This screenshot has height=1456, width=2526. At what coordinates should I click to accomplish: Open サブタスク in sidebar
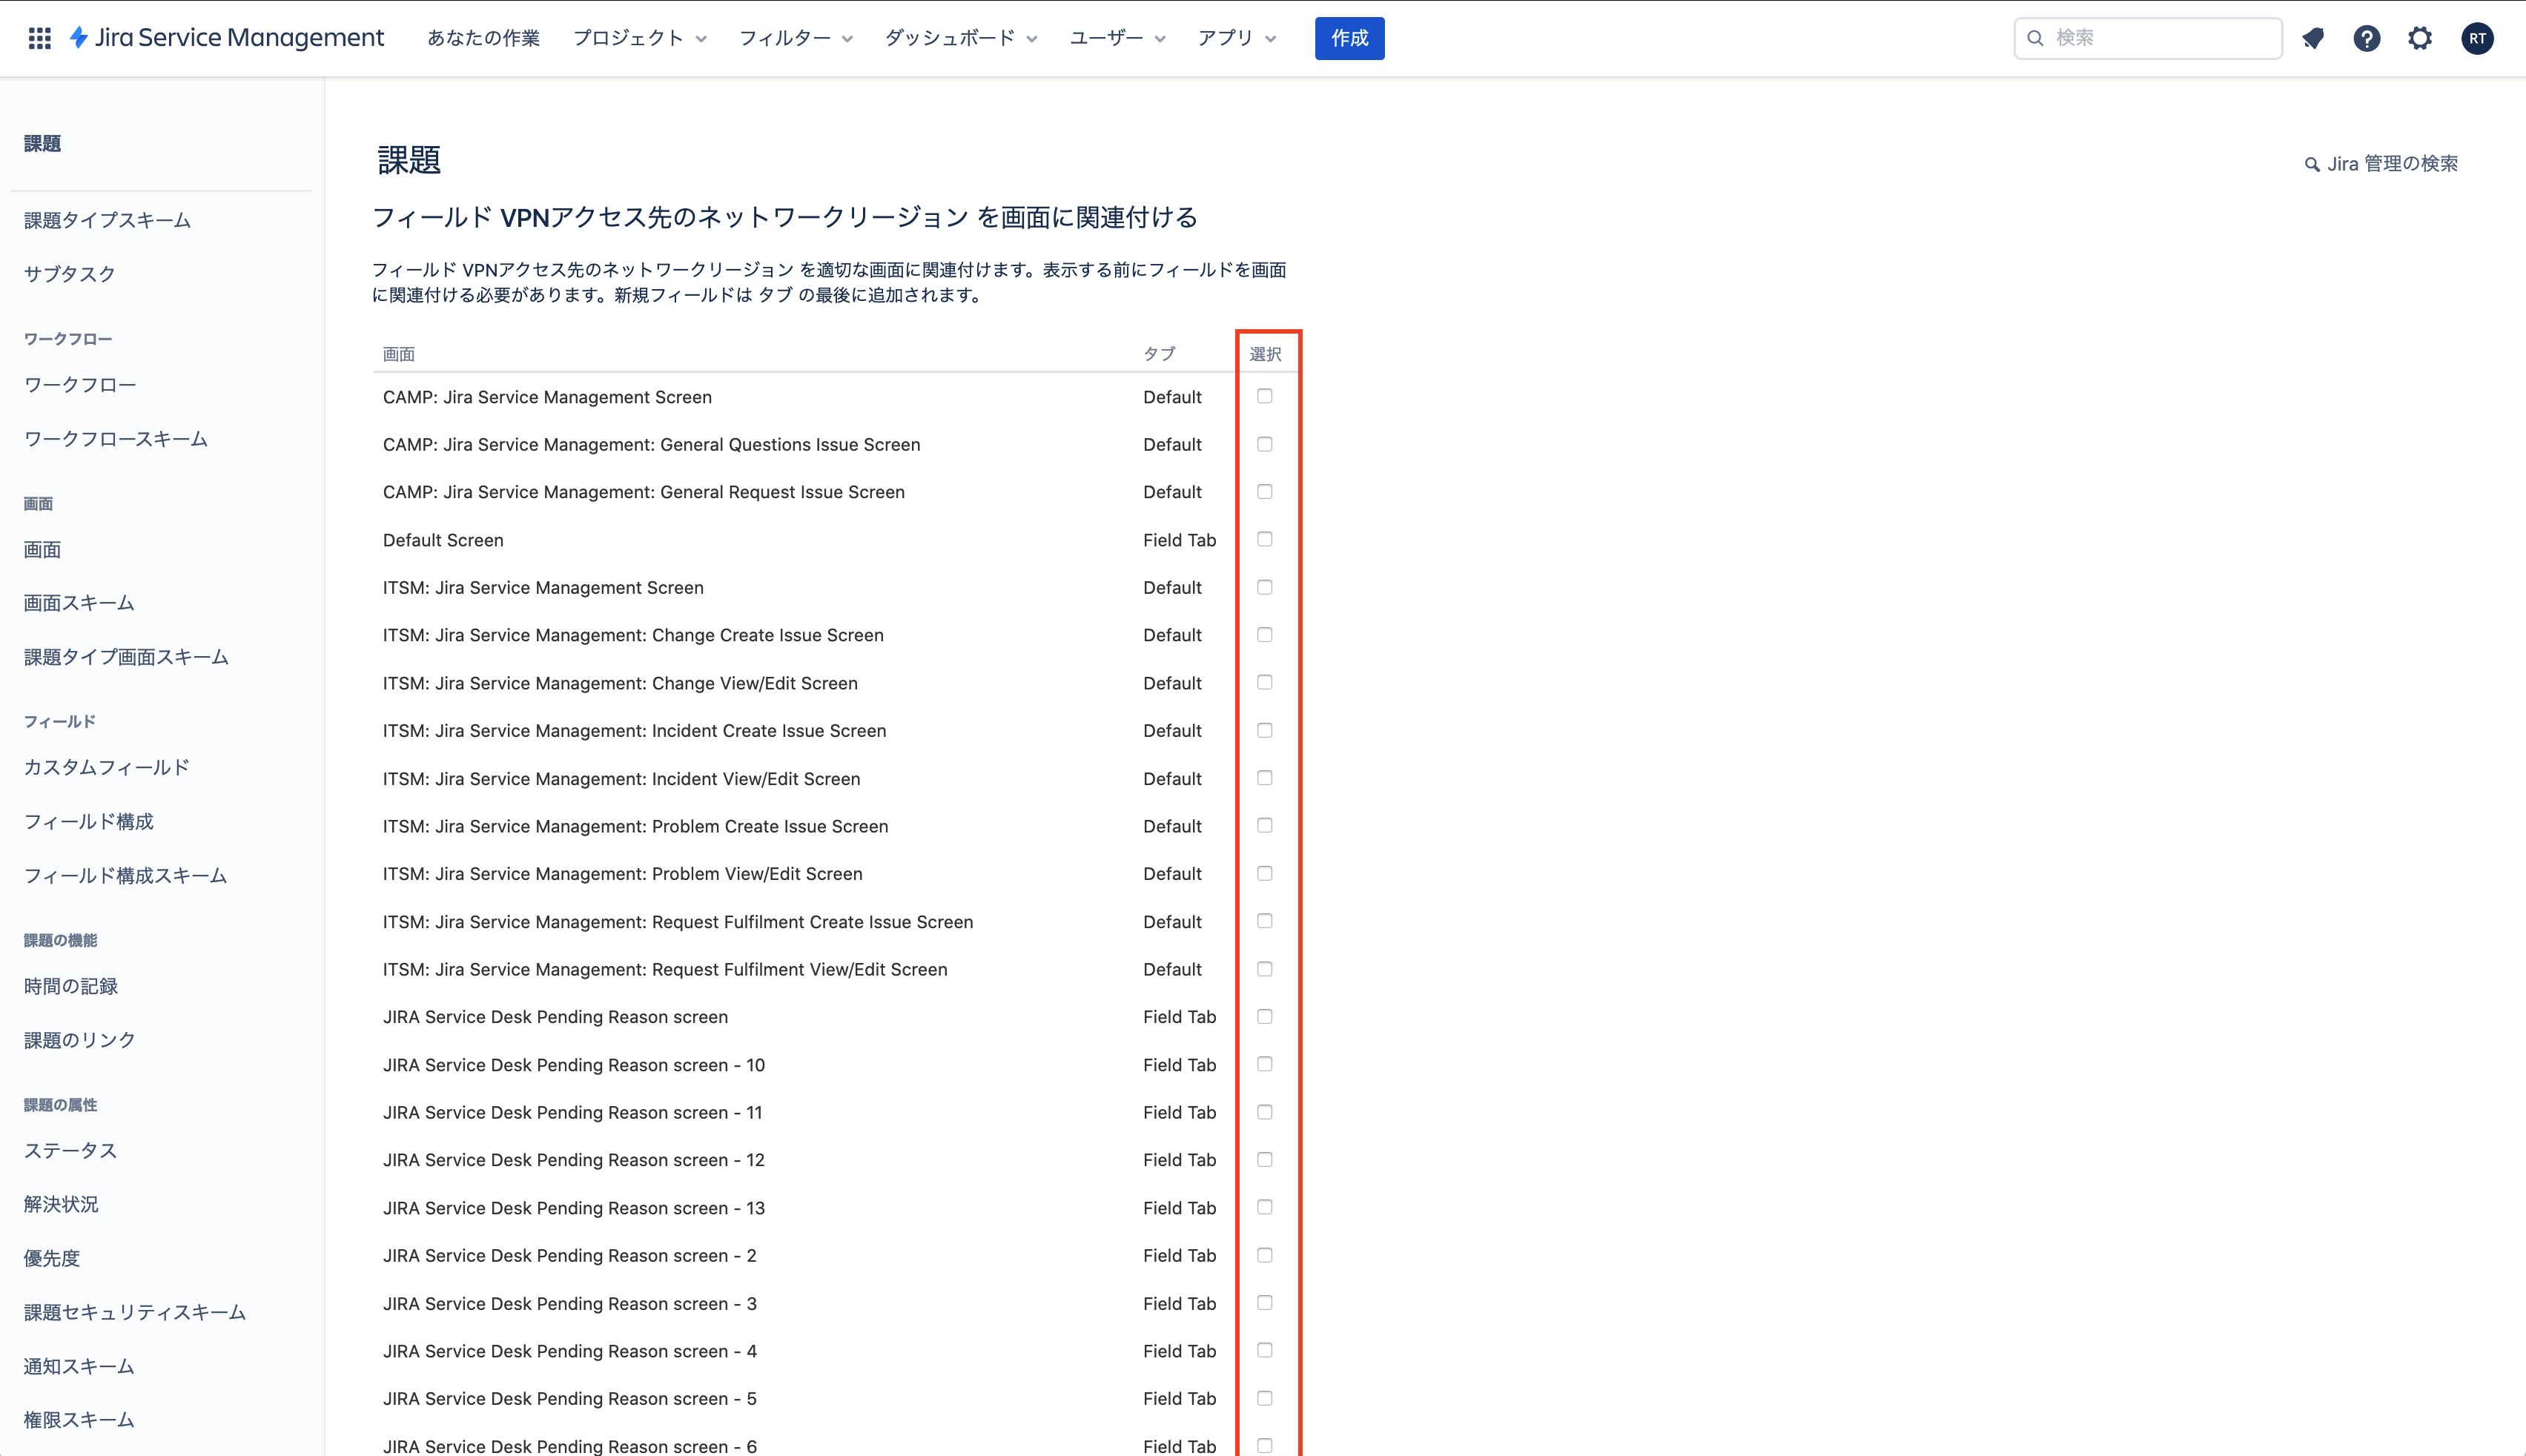(70, 274)
